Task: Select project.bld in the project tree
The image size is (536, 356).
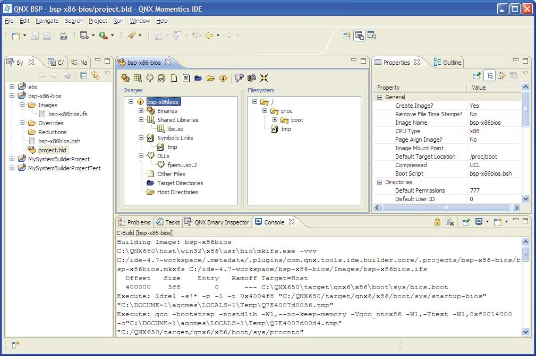Action: click(x=52, y=150)
